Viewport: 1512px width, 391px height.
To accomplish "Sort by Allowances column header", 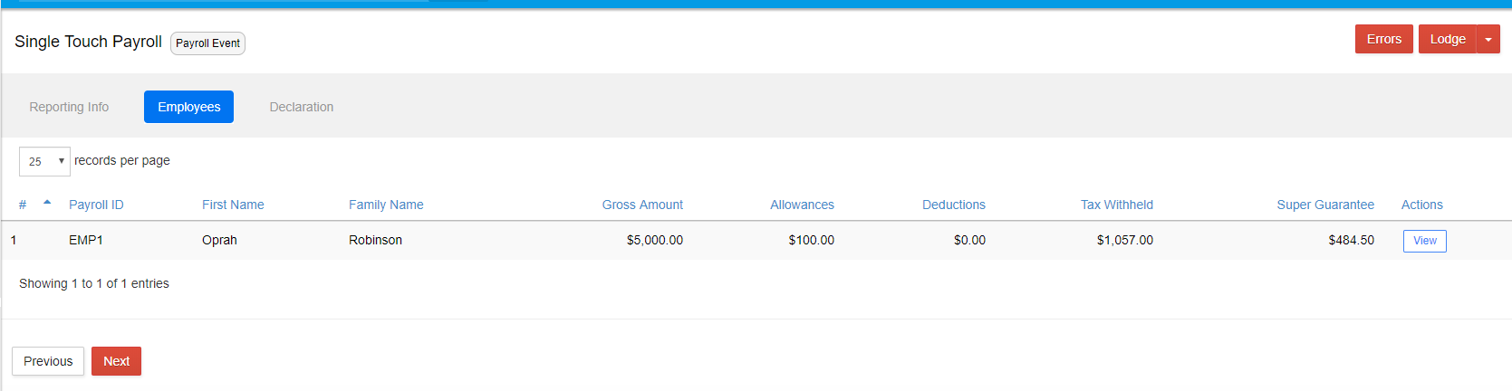I will (x=802, y=205).
